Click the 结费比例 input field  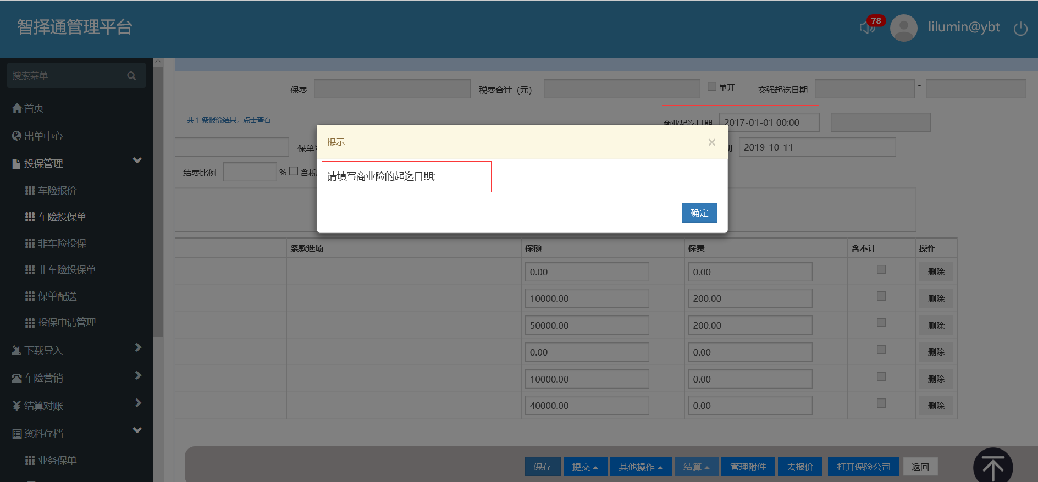(250, 172)
